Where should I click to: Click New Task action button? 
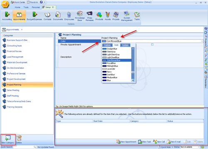click(144, 142)
